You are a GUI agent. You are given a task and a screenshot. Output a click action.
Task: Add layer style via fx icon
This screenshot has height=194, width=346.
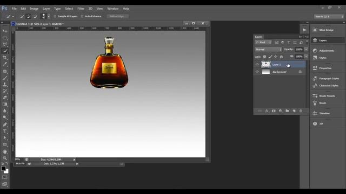pos(267,111)
